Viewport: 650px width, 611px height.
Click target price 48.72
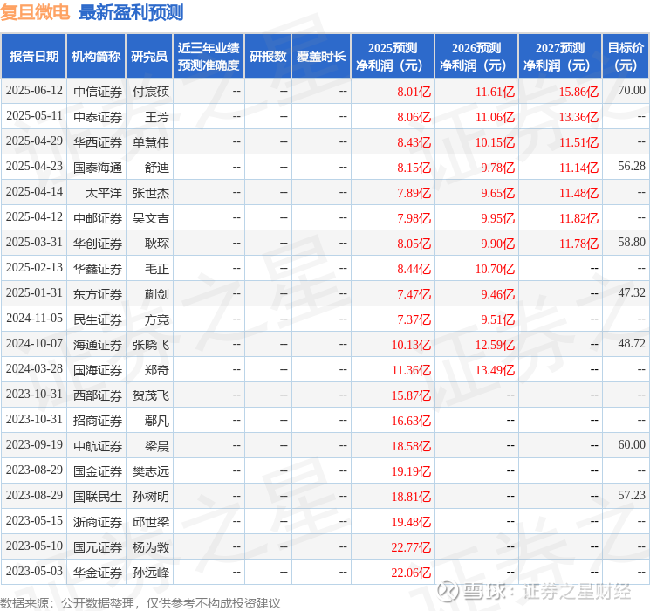coord(632,343)
